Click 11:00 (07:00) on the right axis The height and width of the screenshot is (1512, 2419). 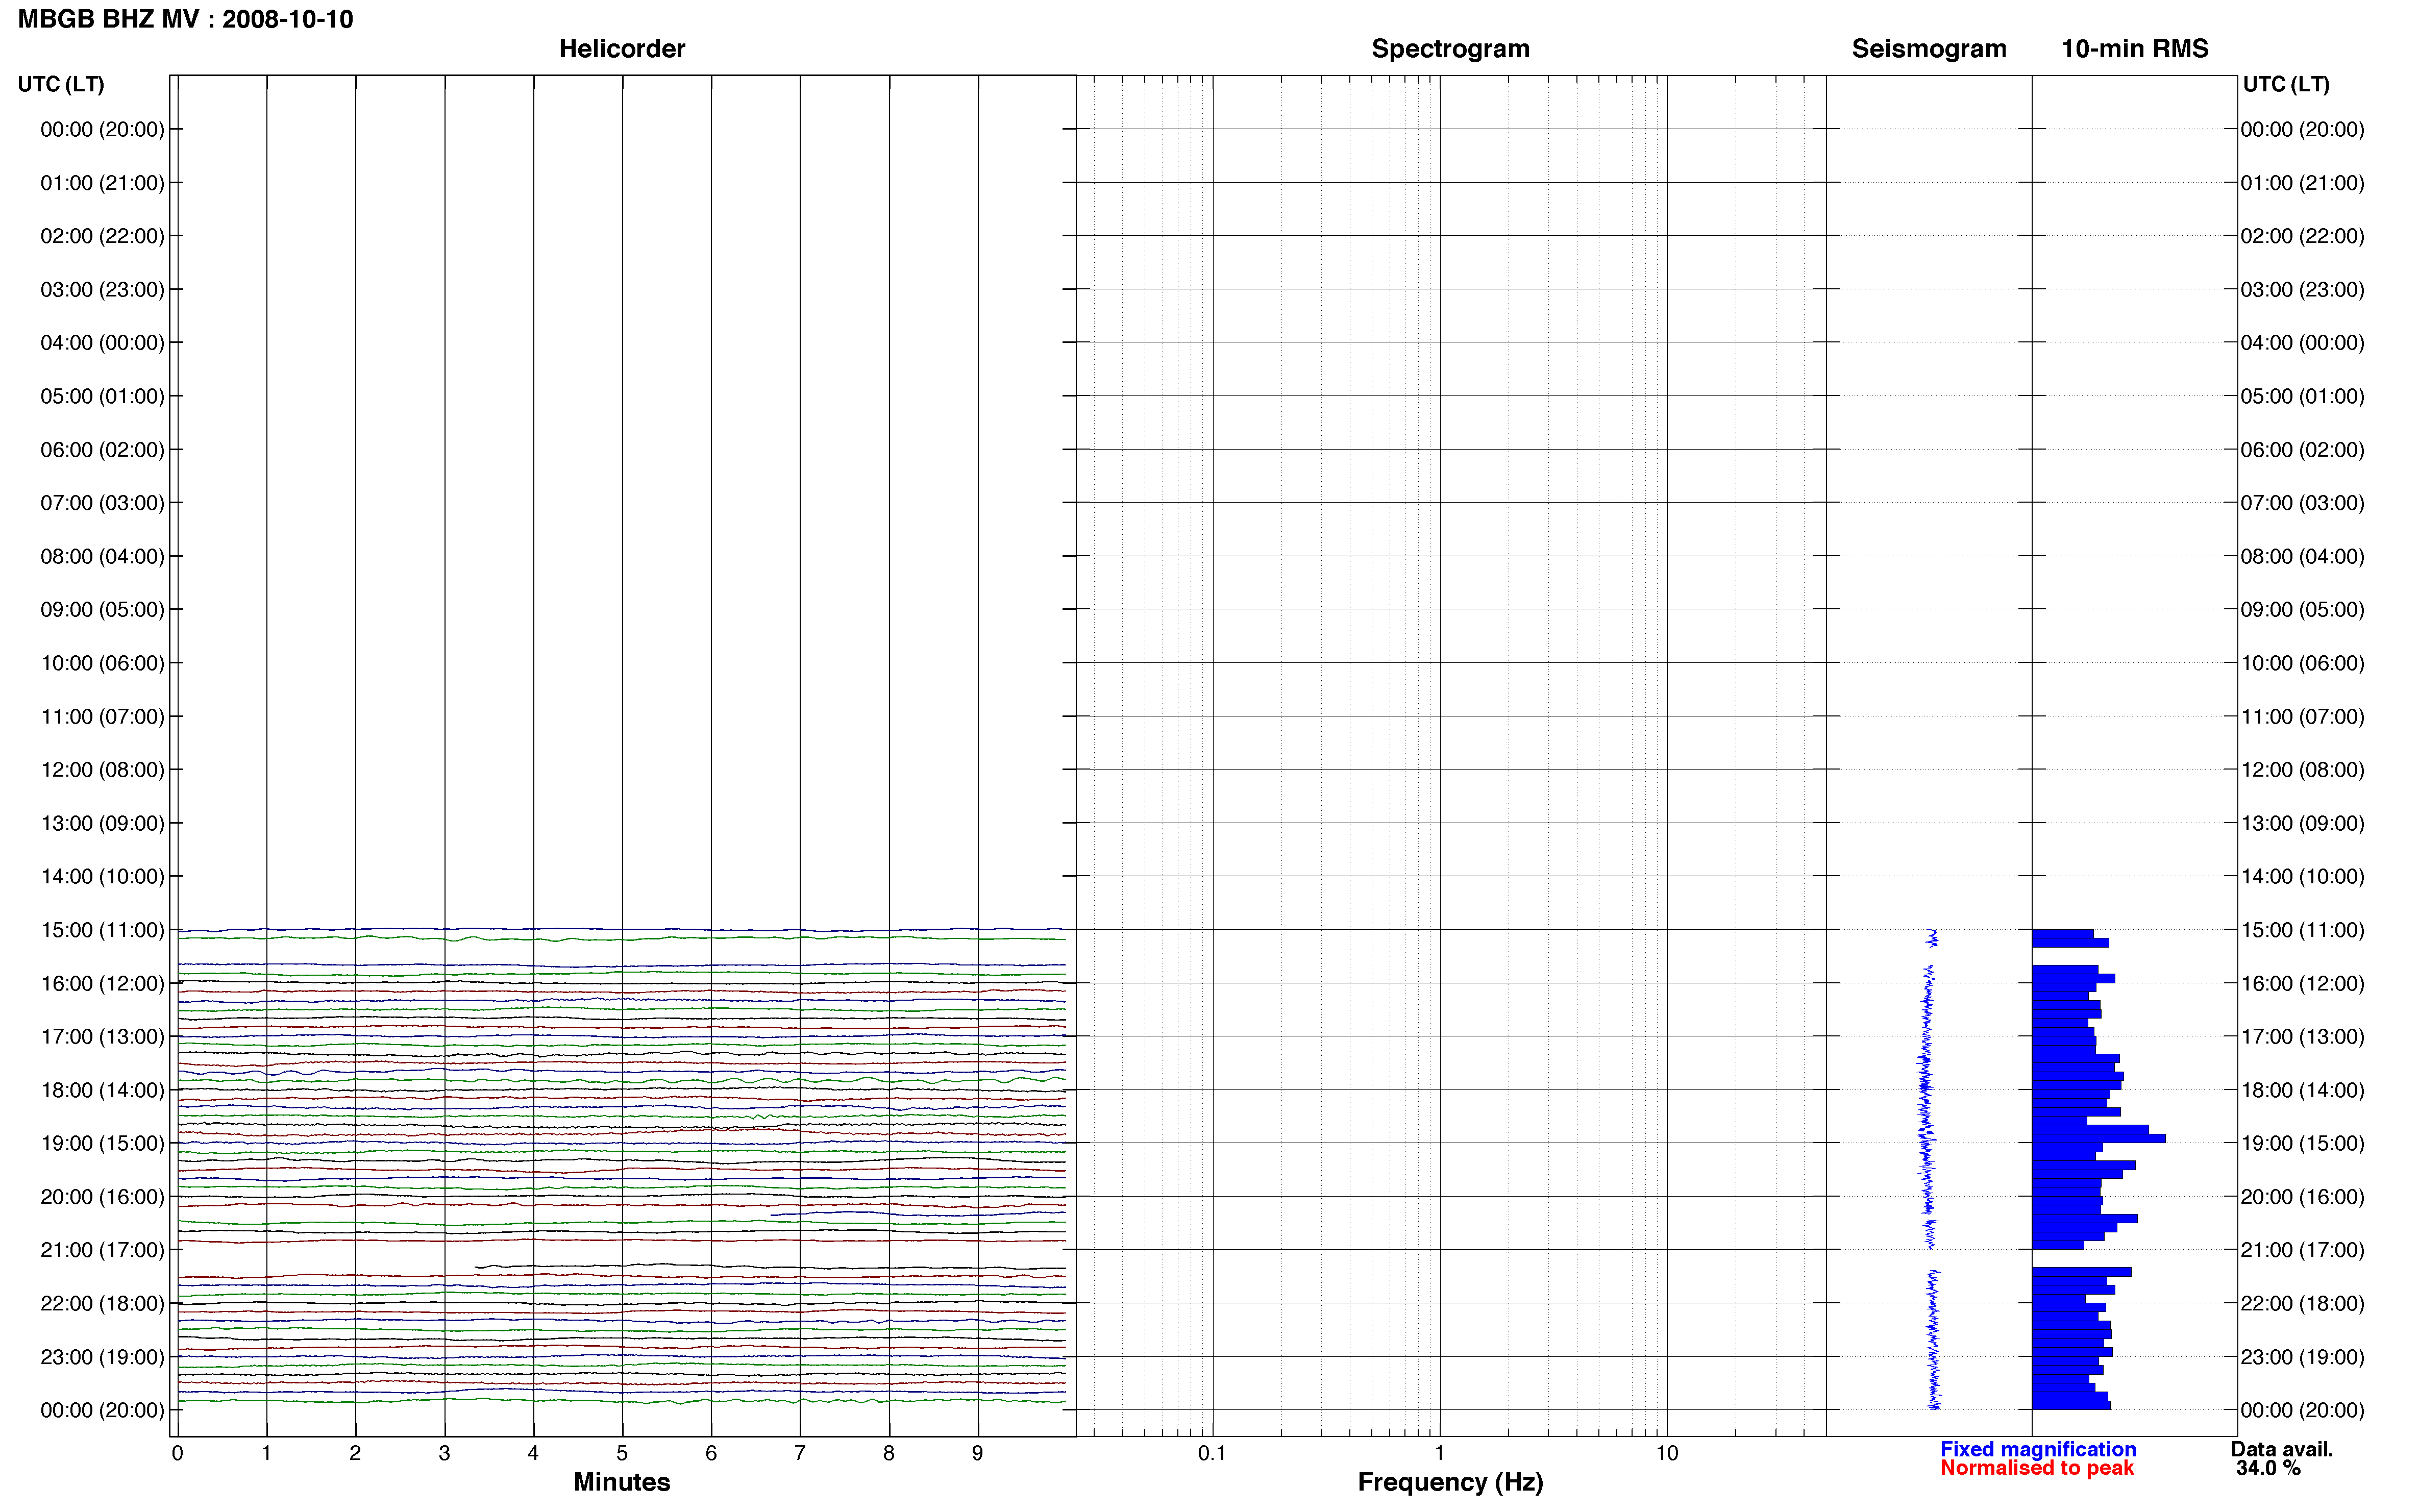(x=2302, y=717)
